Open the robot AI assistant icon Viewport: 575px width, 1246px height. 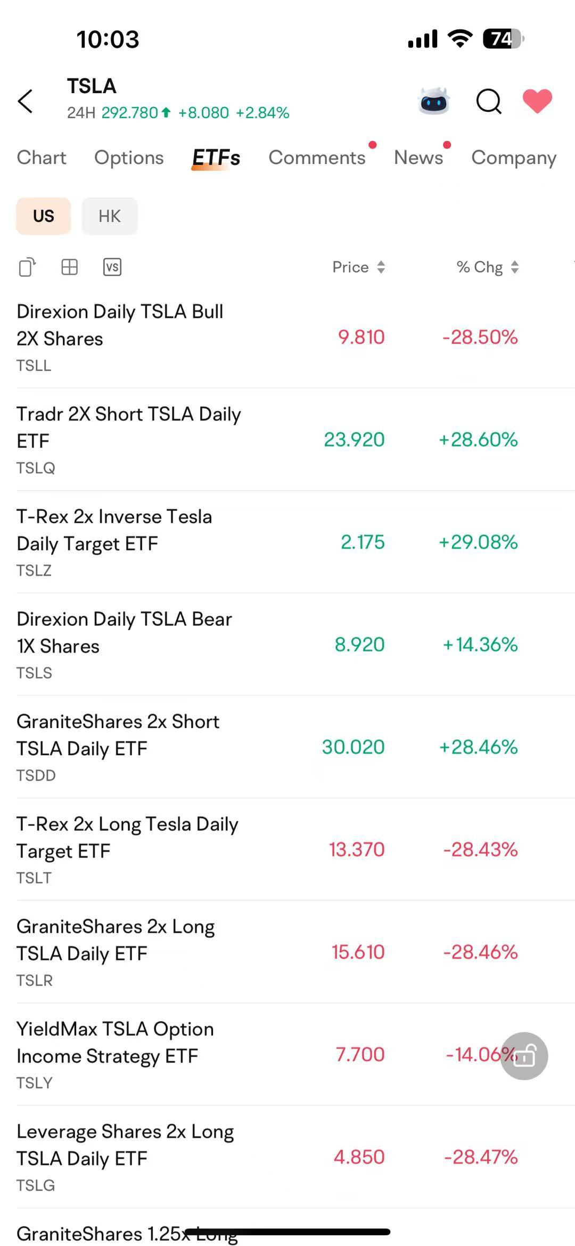click(x=434, y=101)
